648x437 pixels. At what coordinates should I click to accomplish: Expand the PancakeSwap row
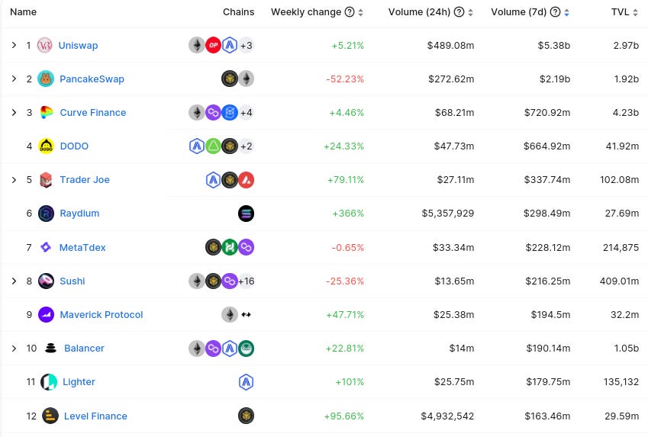[14, 79]
